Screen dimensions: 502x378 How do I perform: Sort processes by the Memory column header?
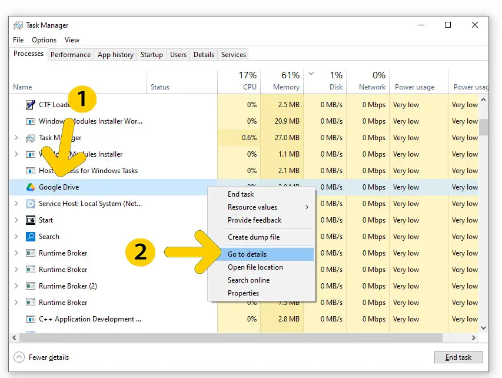(x=286, y=81)
